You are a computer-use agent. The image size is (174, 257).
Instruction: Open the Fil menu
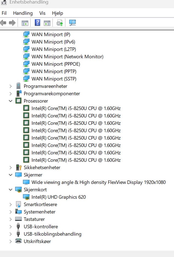pyautogui.click(x=4, y=13)
